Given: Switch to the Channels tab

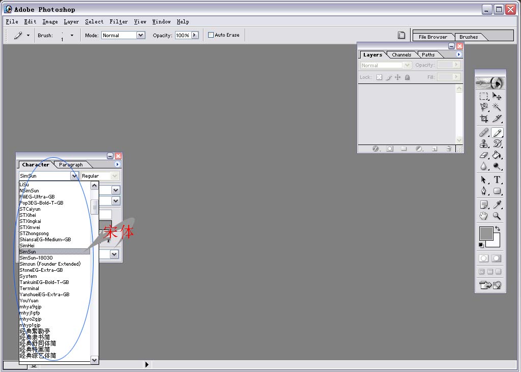Looking at the screenshot, I should tap(401, 55).
